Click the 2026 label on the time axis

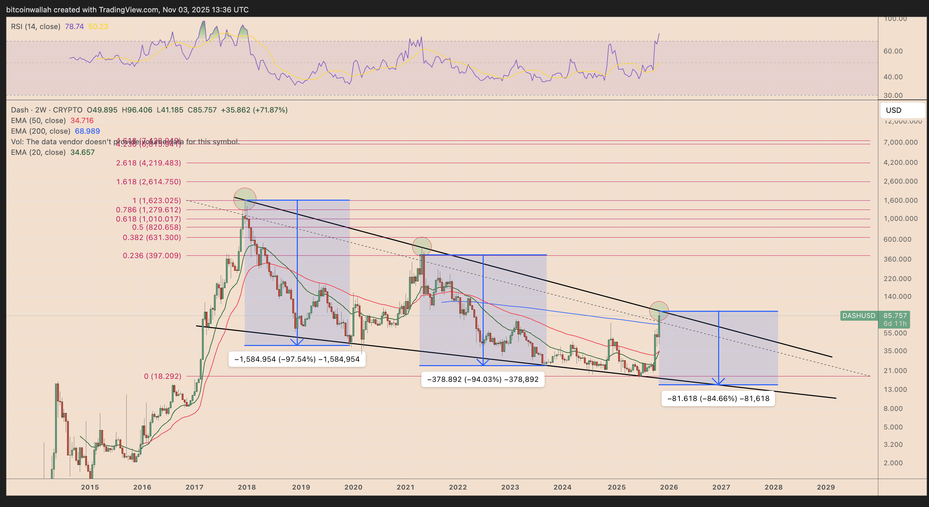point(669,487)
